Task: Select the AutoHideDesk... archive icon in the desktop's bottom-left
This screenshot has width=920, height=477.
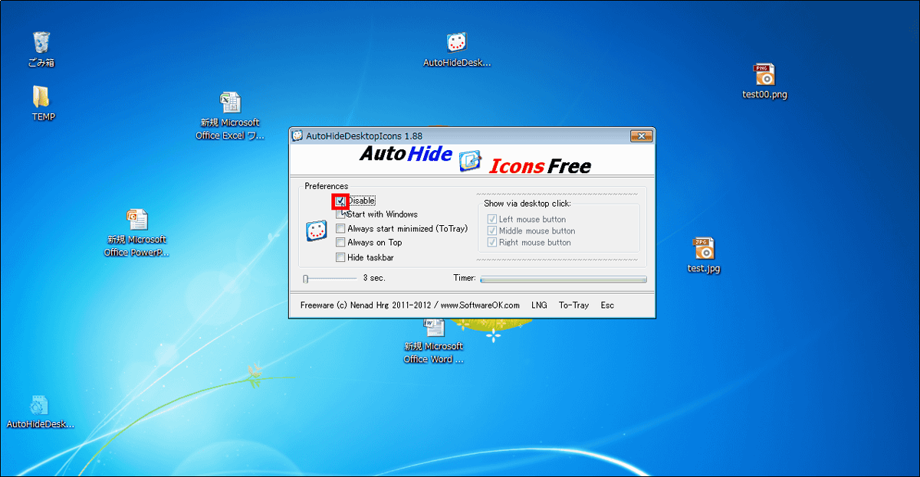Action: click(x=40, y=412)
